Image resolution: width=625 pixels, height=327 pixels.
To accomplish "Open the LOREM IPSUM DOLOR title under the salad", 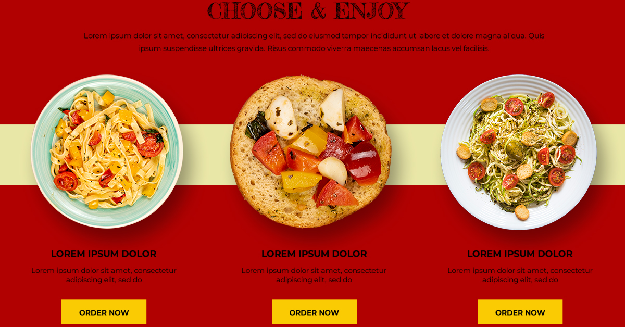I will point(520,254).
